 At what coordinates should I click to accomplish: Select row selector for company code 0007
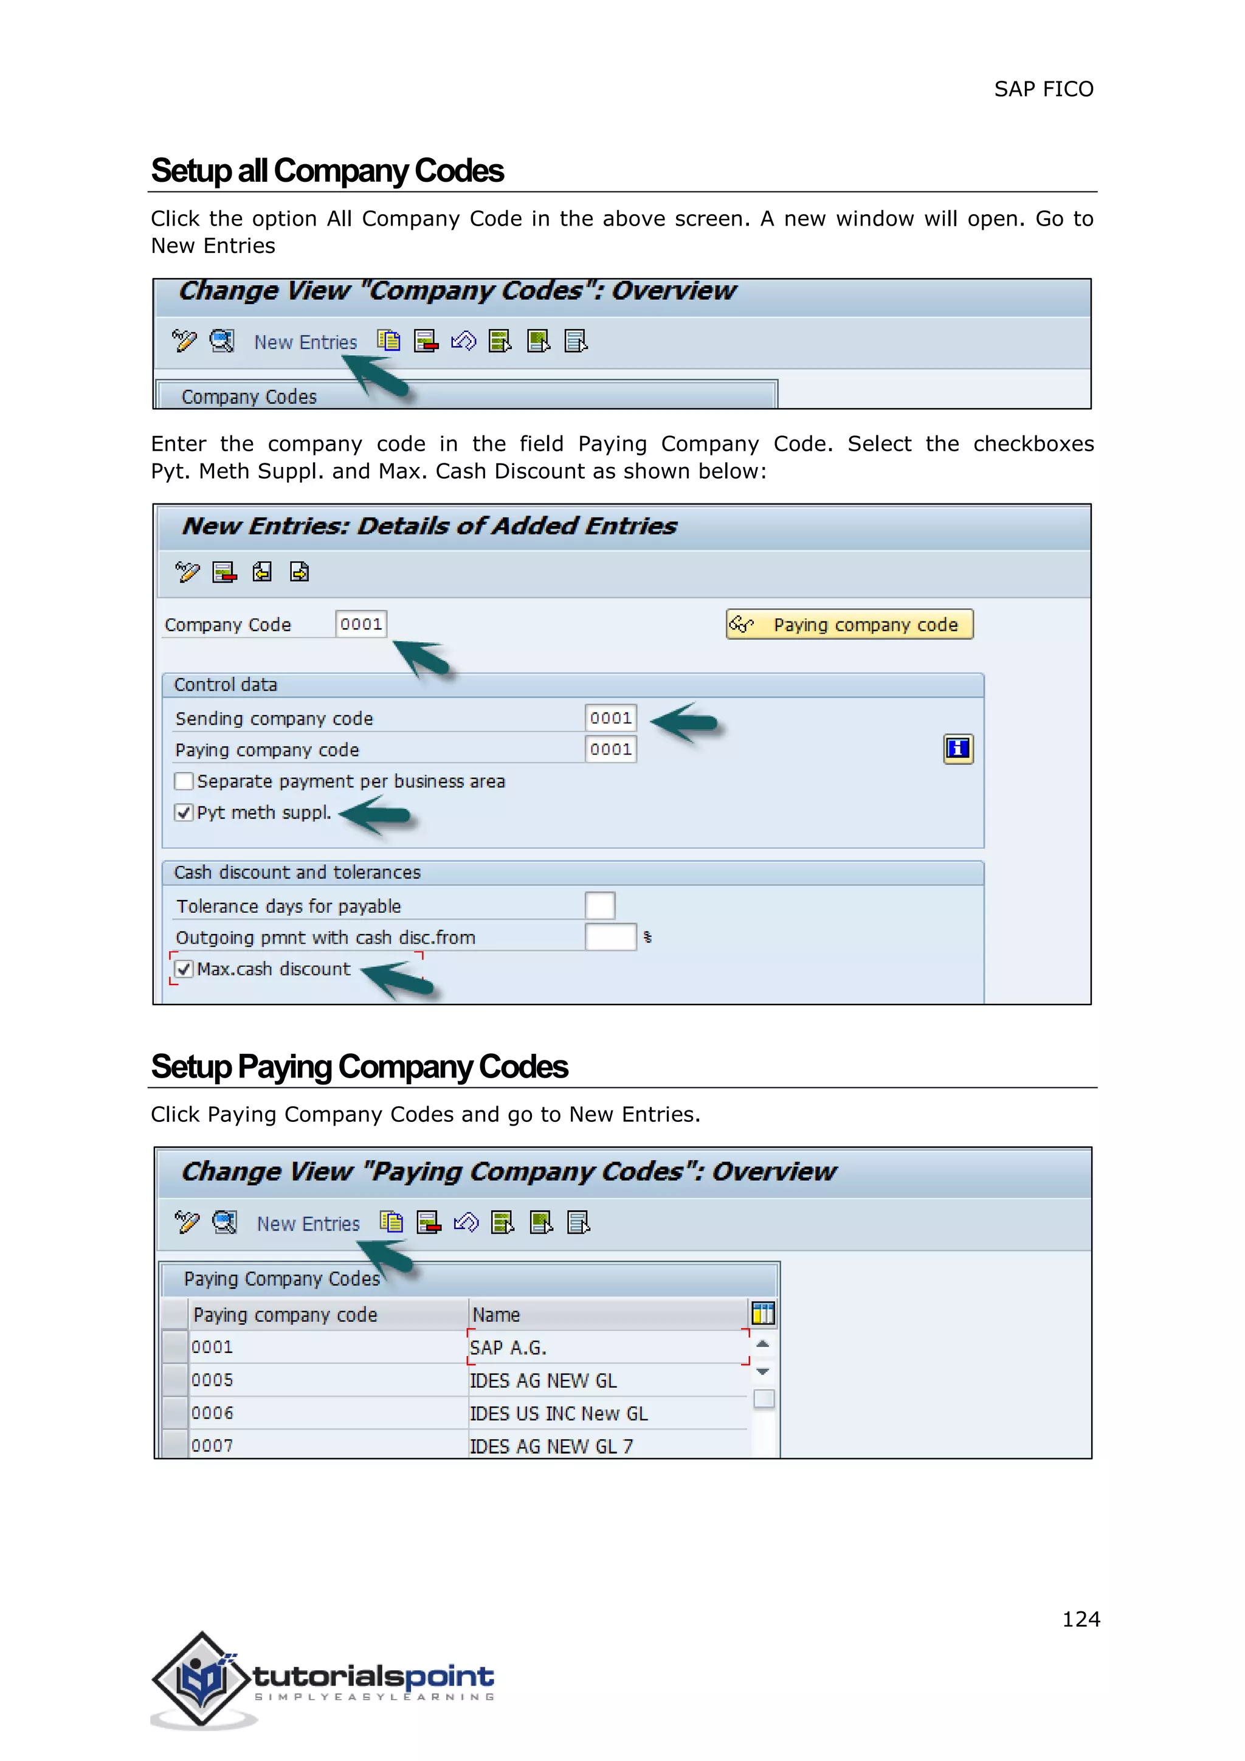(176, 1444)
